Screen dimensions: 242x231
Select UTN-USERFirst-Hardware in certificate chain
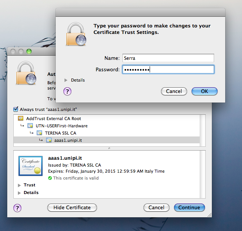pos(106,125)
